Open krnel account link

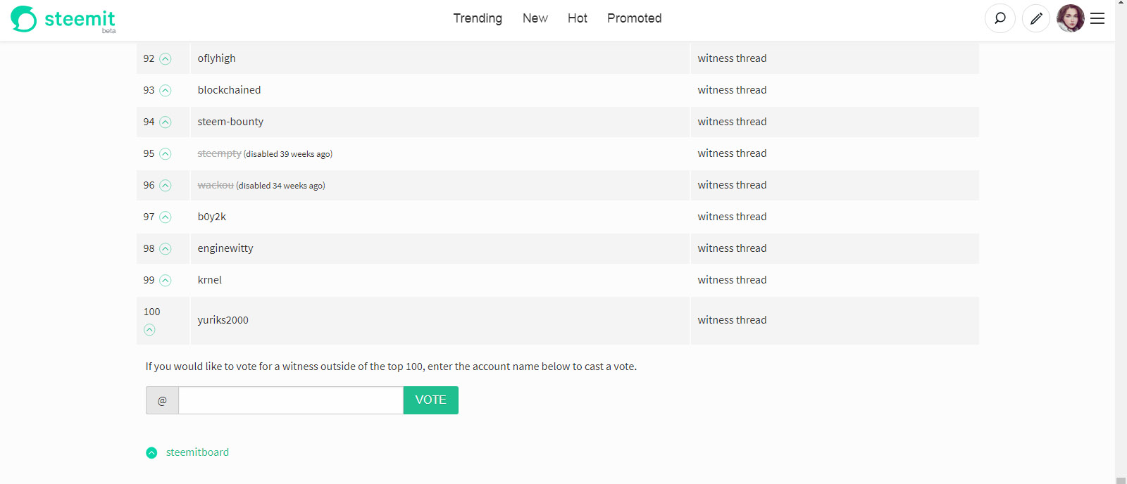(x=210, y=280)
